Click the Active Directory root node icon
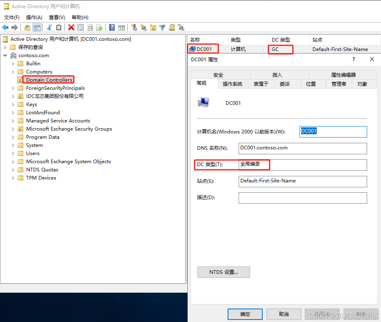The height and width of the screenshot is (322, 381). (x=5, y=39)
